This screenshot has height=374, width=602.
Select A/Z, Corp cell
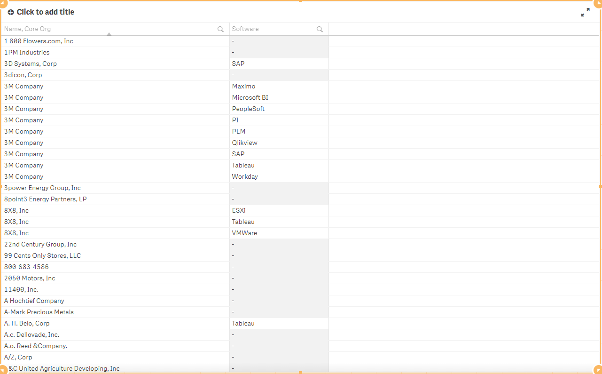(115, 357)
